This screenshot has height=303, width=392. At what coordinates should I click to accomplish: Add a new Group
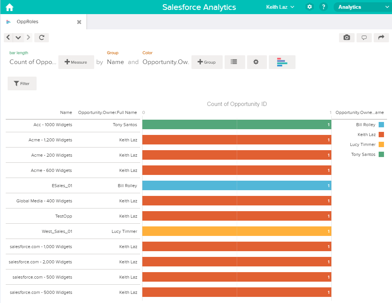pyautogui.click(x=207, y=62)
